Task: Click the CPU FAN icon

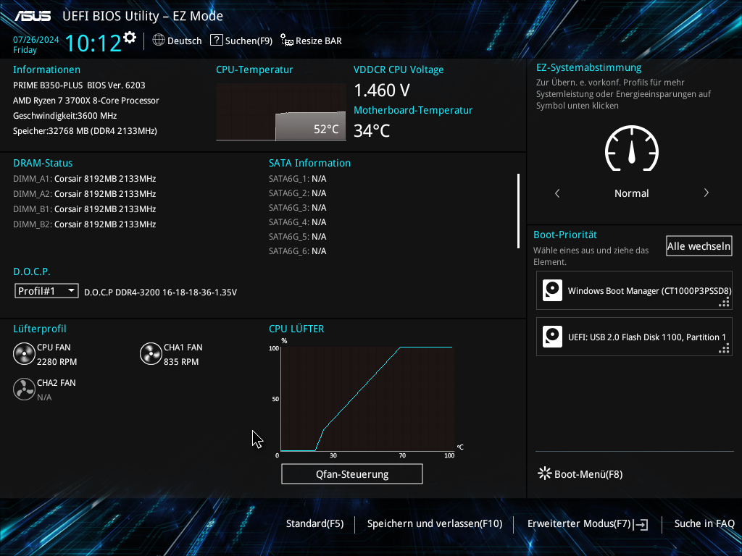Action: (24, 353)
